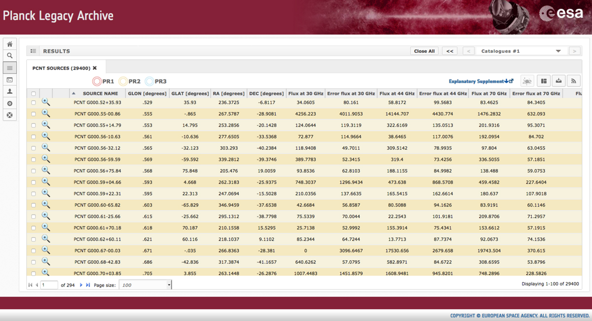
Task: Select the checkbox for PCNT G000.59+04.66
Action: point(34,182)
